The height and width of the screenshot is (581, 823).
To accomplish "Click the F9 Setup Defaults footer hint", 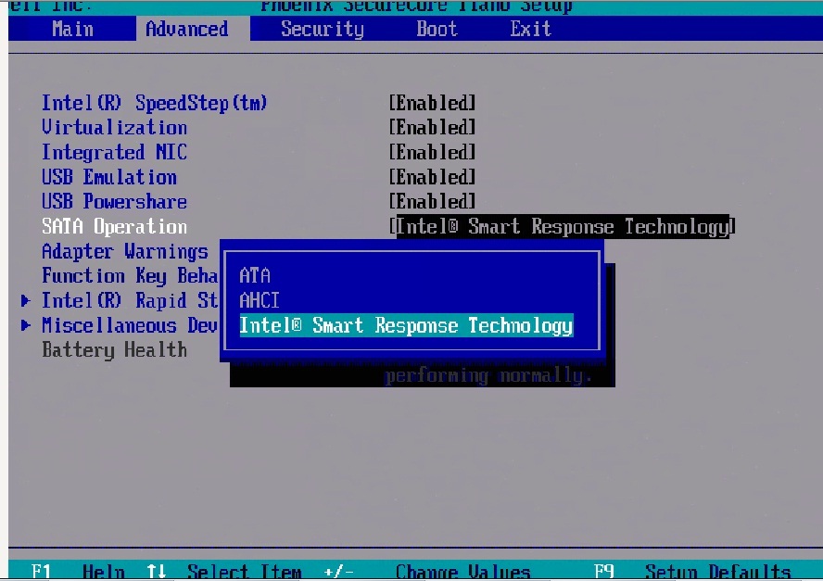I will click(692, 571).
